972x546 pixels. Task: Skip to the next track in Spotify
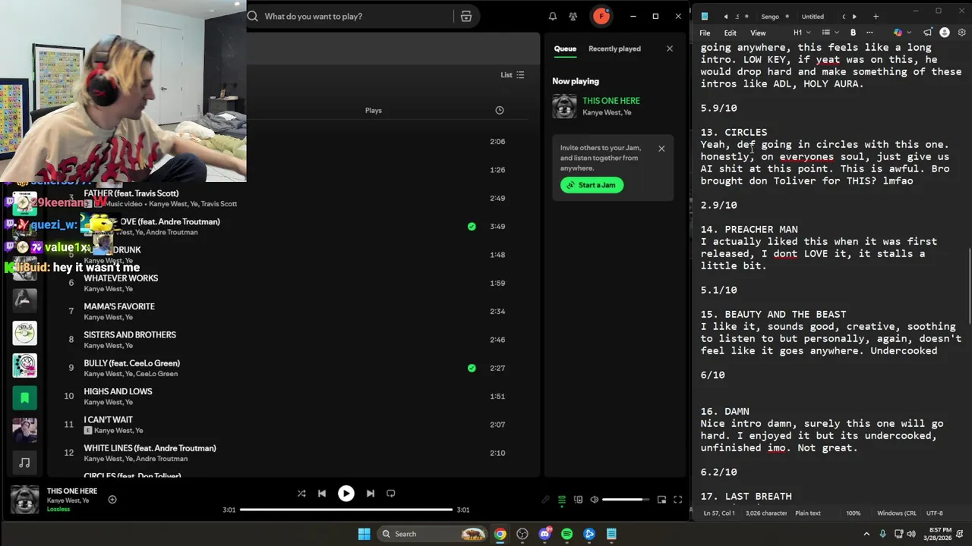[370, 494]
